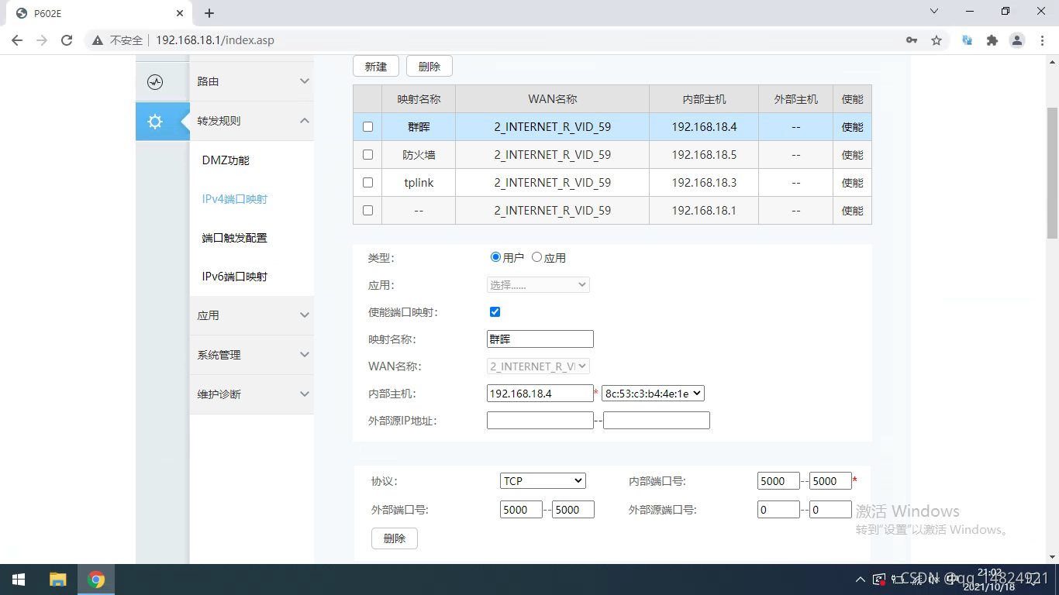Click the taskbar clock 21:02
Screen dimensions: 1059x595
coord(989,573)
